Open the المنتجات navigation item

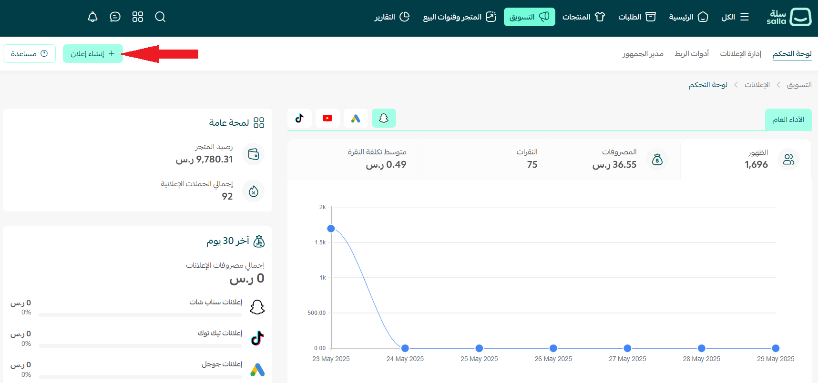[x=583, y=17]
